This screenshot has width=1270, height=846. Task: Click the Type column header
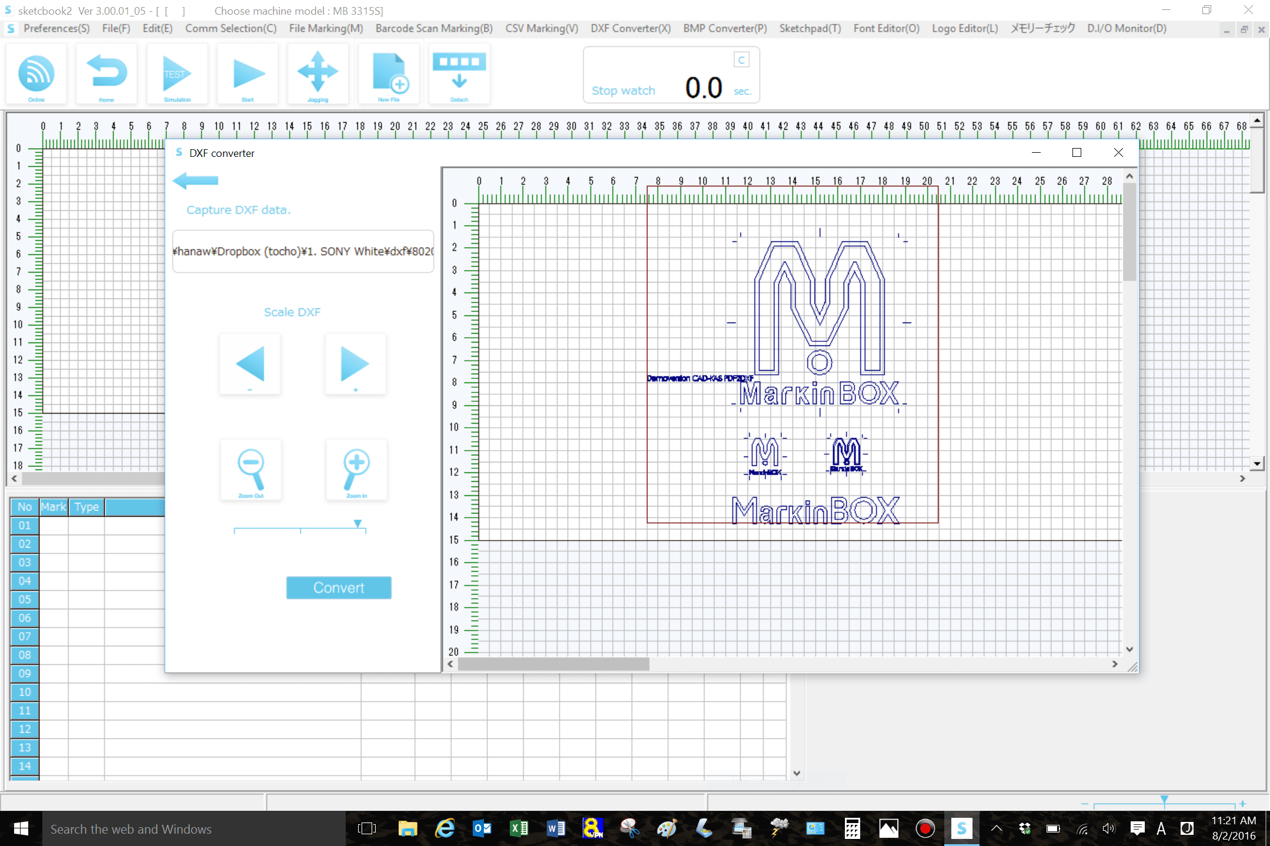pyautogui.click(x=86, y=507)
